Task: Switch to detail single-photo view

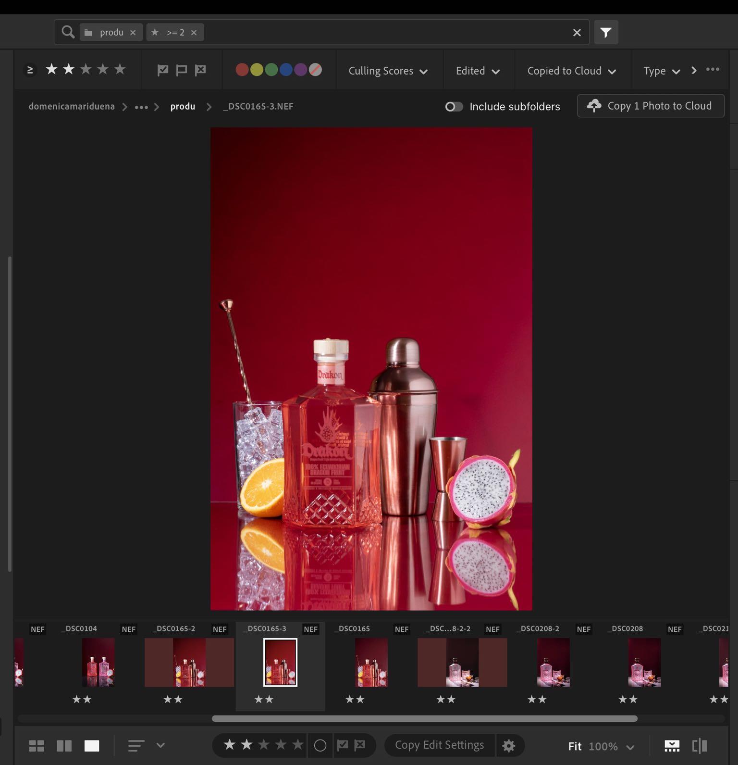Action: [x=92, y=746]
